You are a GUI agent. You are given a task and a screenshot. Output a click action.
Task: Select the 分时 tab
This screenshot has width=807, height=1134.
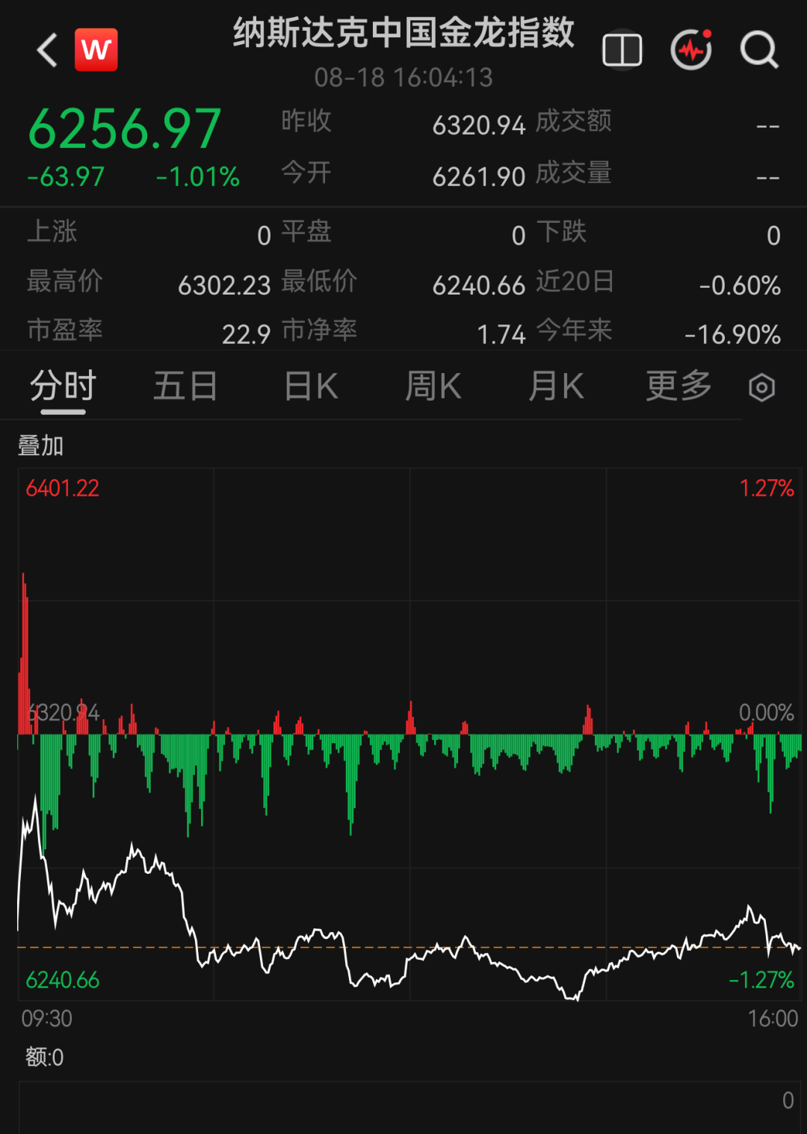(x=63, y=386)
